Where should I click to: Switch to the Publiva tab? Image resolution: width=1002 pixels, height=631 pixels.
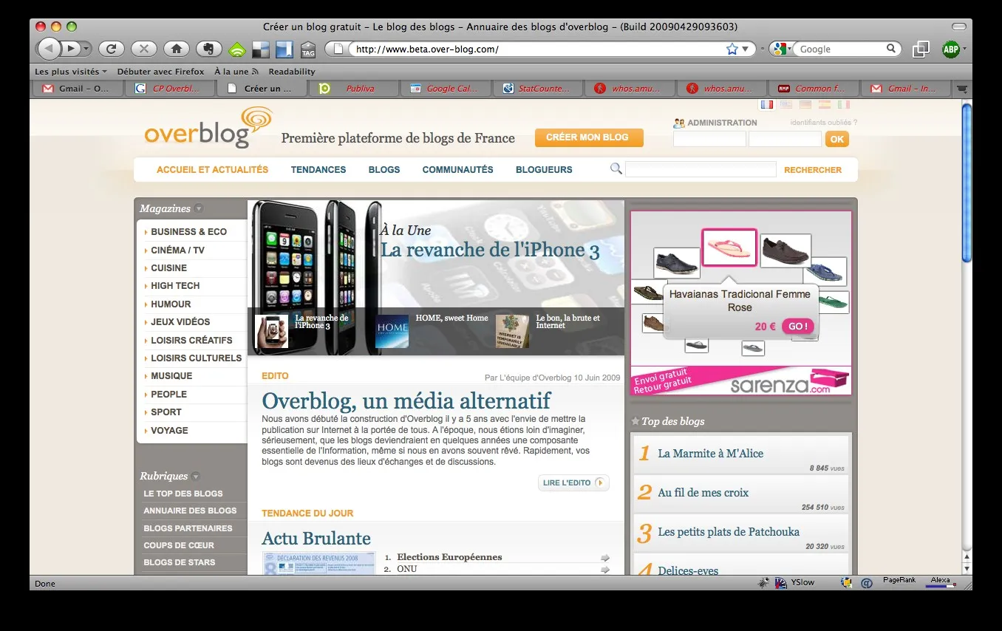[353, 89]
